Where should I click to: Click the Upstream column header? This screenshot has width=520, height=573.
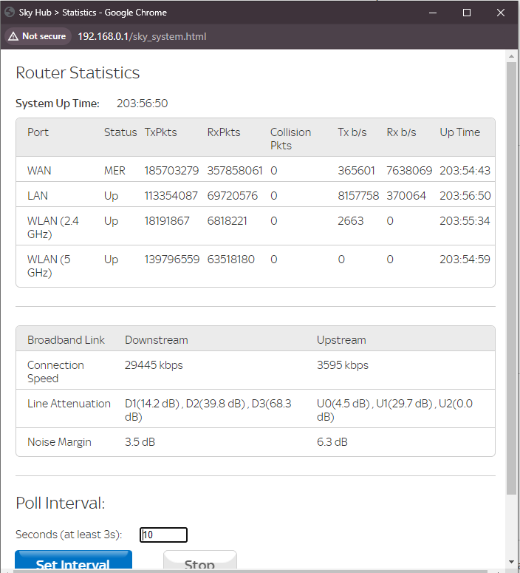341,340
